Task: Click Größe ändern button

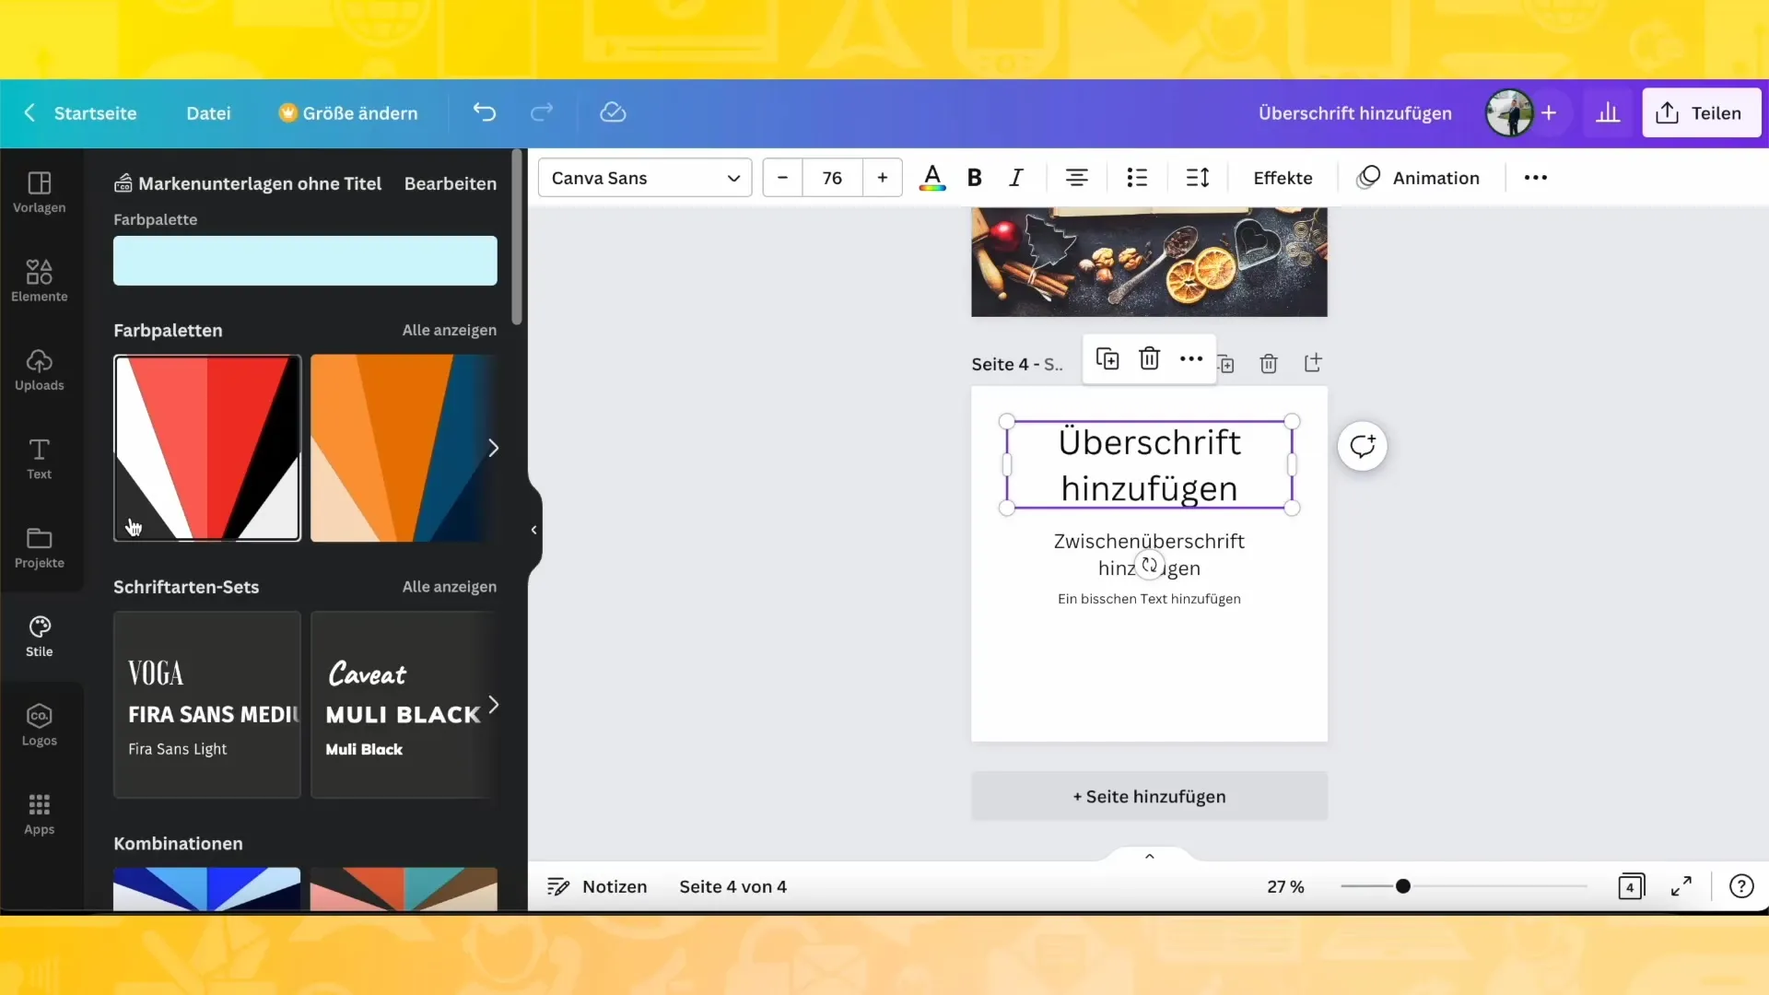Action: click(x=348, y=111)
